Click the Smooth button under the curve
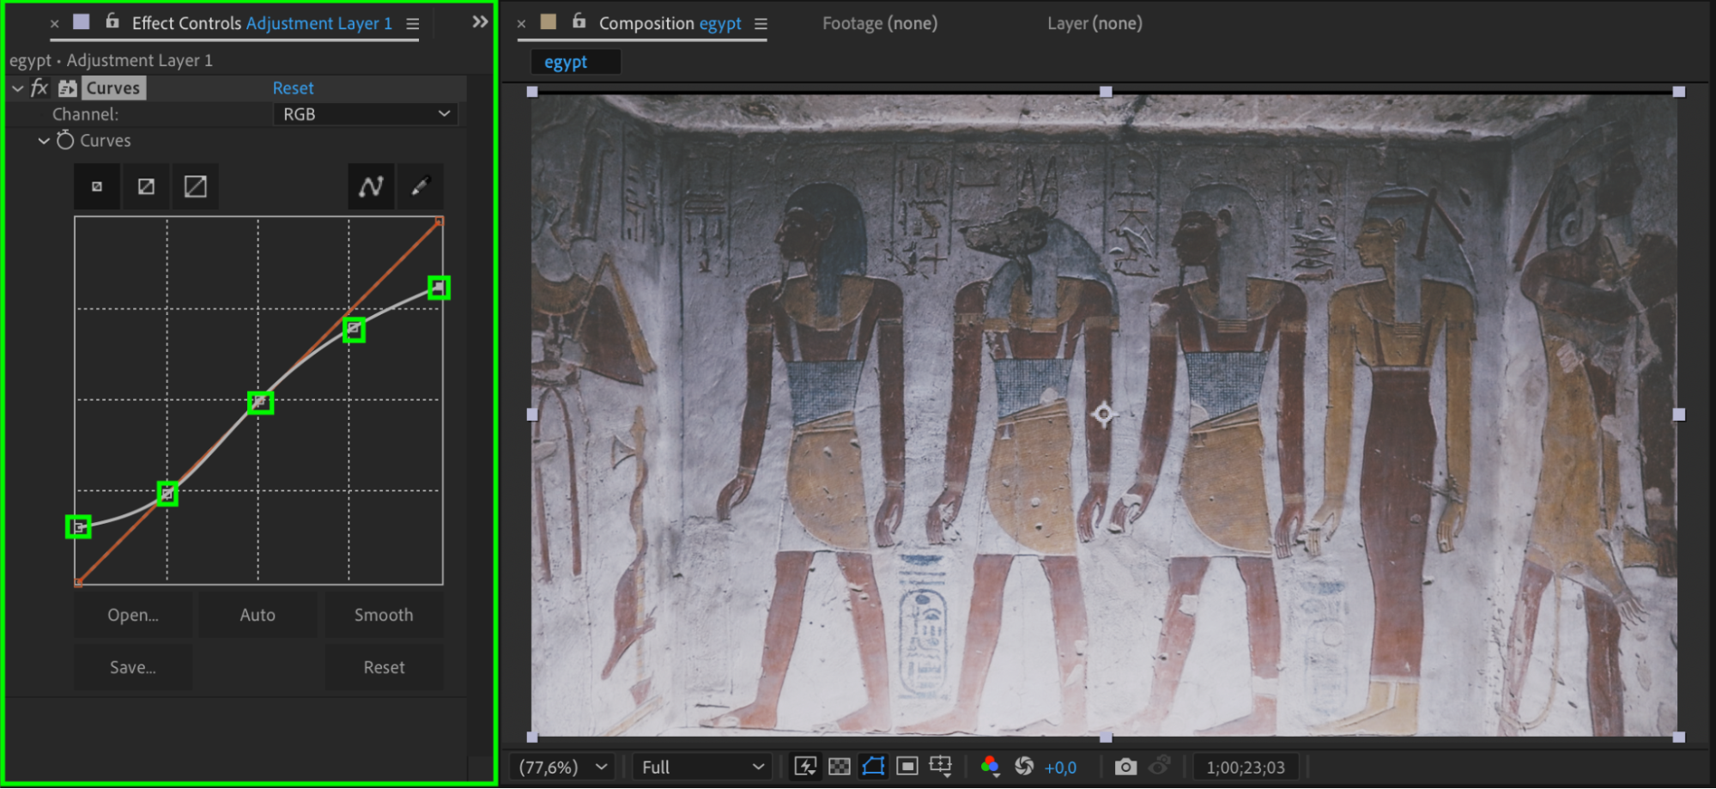The height and width of the screenshot is (789, 1716). pos(384,615)
